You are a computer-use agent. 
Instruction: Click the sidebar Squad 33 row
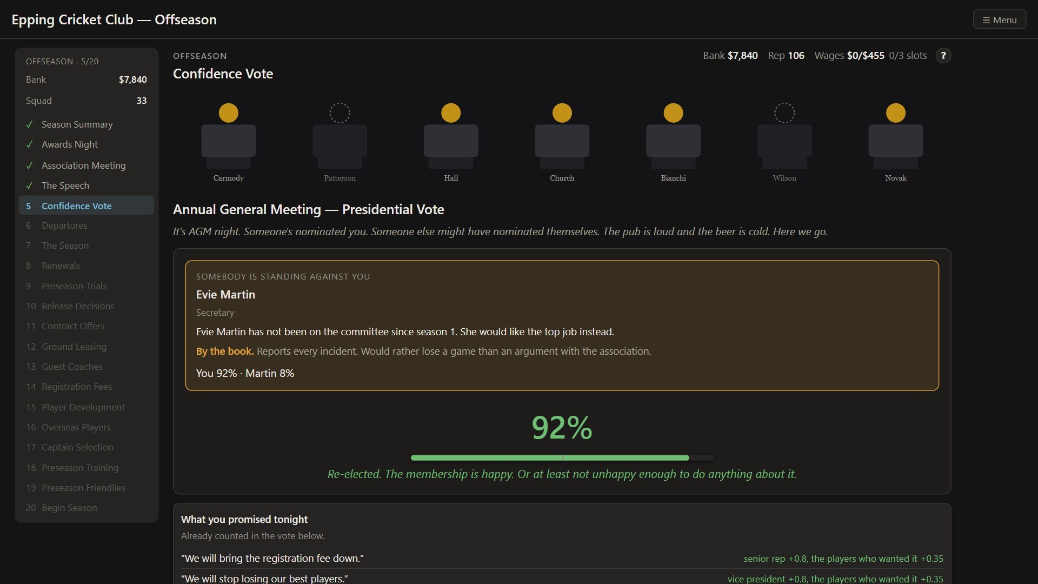pos(86,101)
